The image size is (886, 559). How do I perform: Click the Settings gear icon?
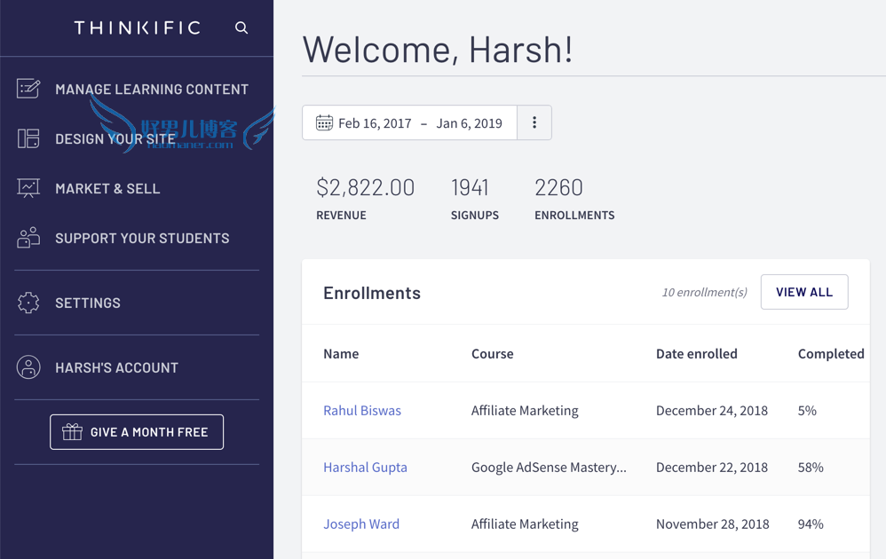pyautogui.click(x=28, y=303)
